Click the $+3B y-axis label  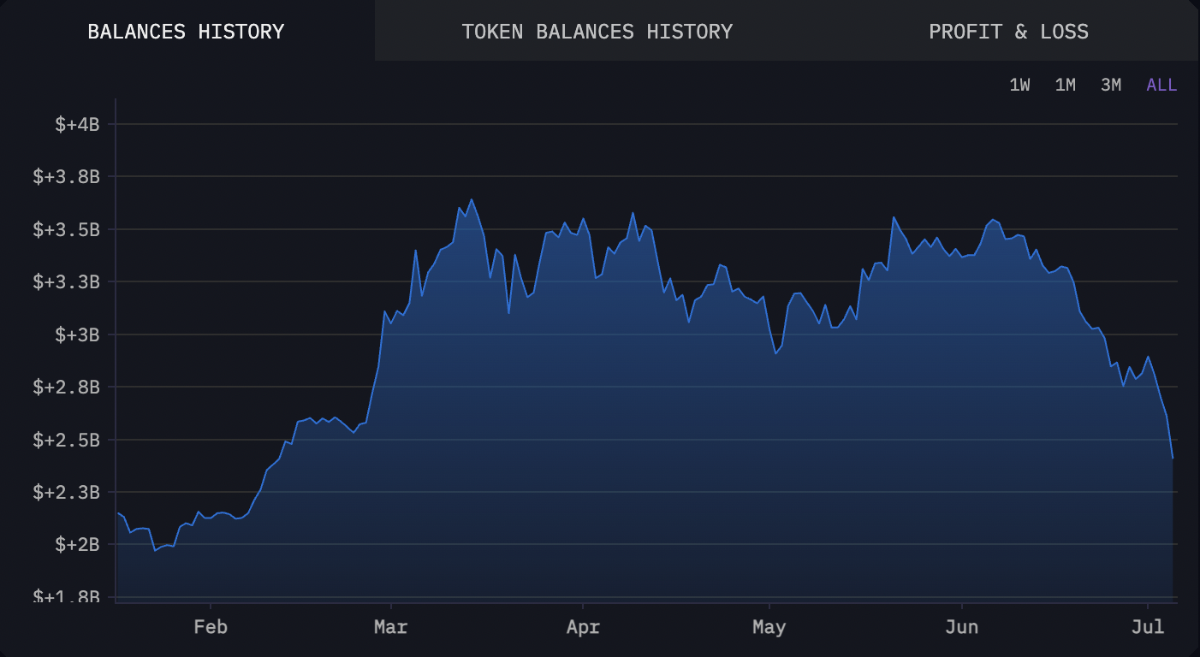[77, 334]
